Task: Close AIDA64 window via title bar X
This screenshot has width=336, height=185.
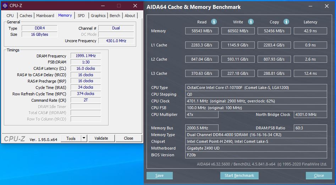Action: click(x=326, y=6)
